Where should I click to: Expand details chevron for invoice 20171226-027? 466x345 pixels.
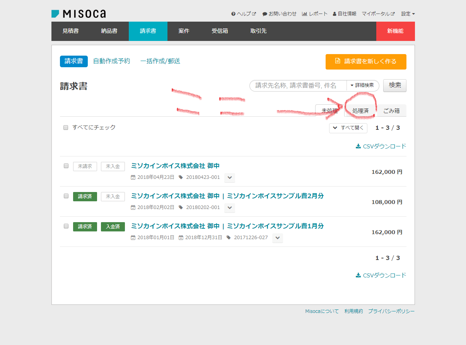278,238
